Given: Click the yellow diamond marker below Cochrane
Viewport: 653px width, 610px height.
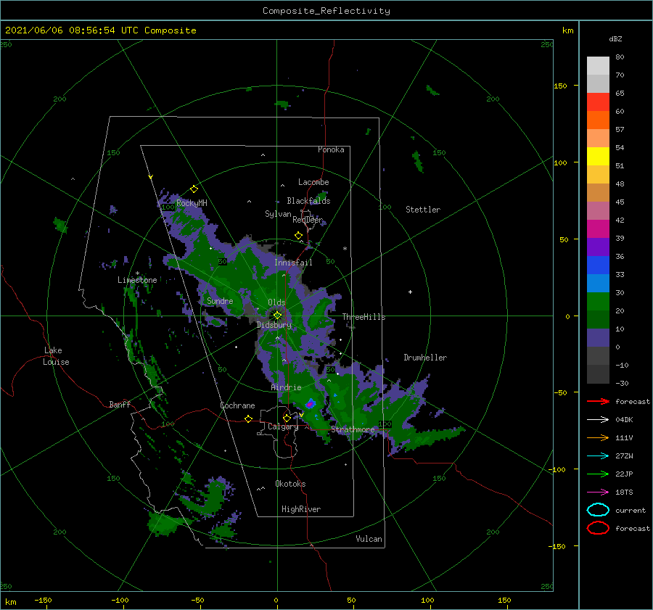Looking at the screenshot, I should click(x=249, y=419).
